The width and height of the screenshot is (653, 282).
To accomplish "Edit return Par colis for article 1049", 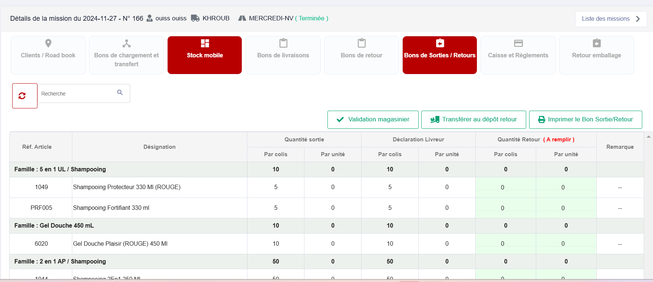I will 502,187.
